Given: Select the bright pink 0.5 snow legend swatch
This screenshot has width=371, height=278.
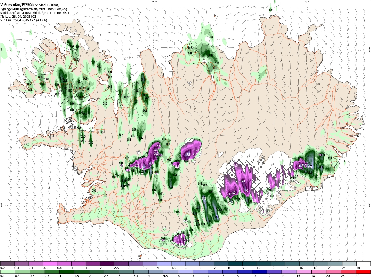Looking at the screenshot, I should click(50, 264).
